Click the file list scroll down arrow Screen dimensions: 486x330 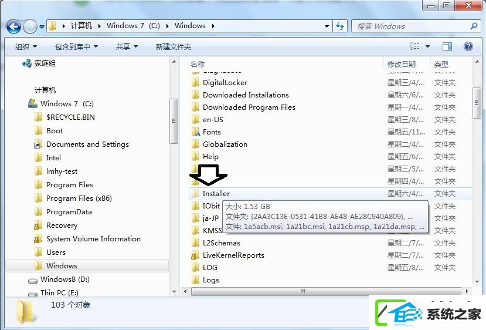coord(477,282)
